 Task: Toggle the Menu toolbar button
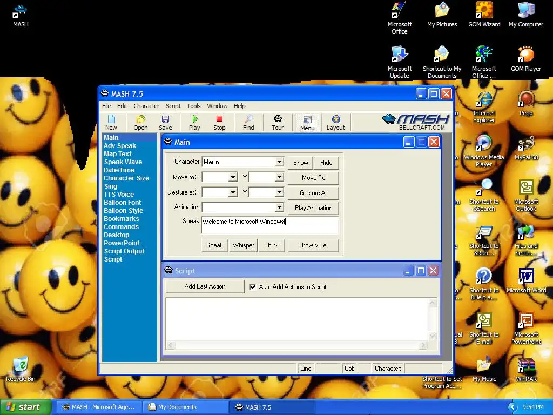pos(307,123)
